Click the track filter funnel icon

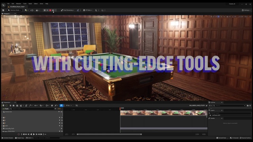[x=55, y=109]
